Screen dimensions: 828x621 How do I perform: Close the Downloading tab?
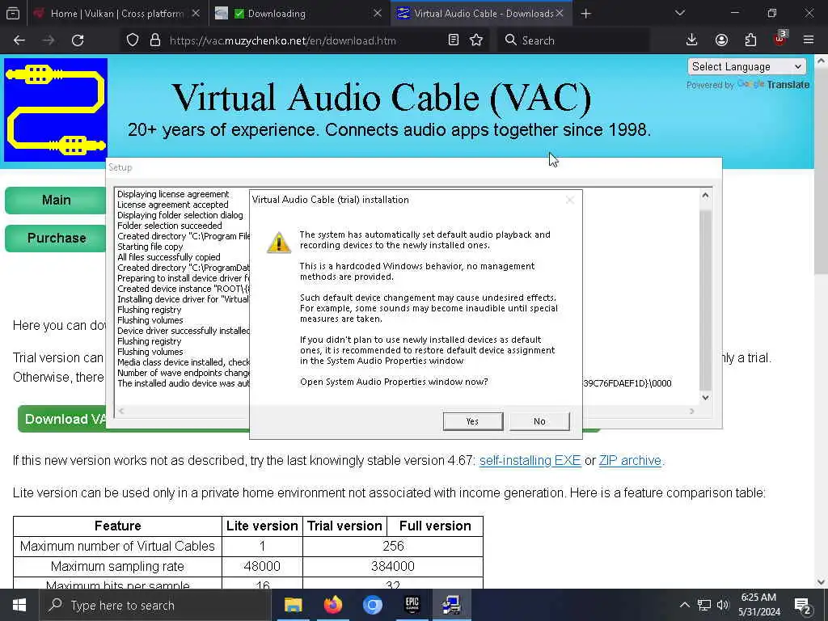click(378, 13)
